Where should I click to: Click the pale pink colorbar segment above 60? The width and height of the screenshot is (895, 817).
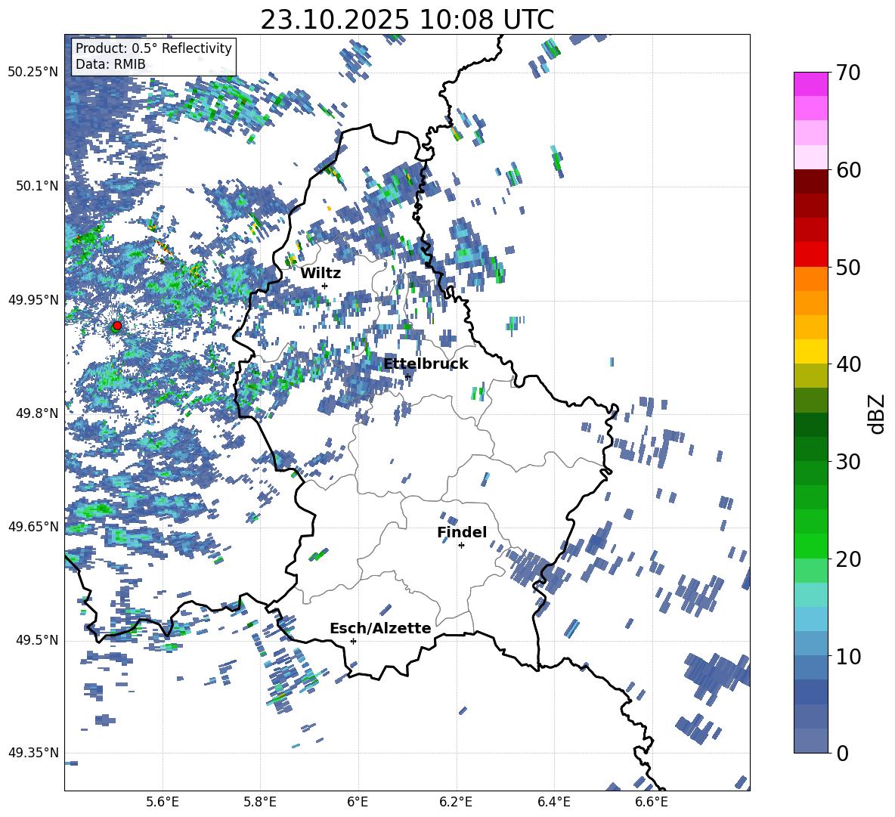pyautogui.click(x=811, y=157)
